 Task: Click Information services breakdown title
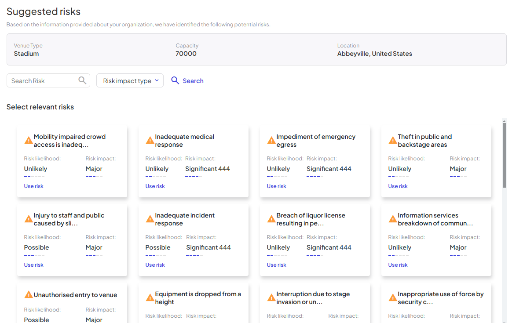point(435,219)
